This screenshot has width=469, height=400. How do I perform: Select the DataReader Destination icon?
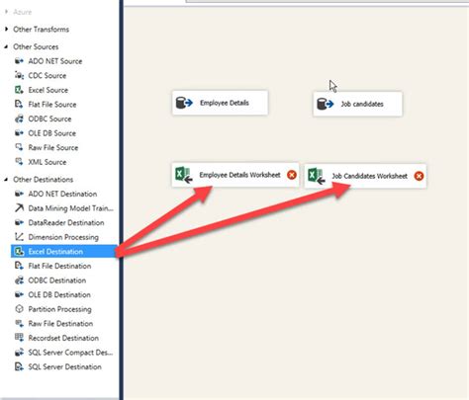[19, 222]
